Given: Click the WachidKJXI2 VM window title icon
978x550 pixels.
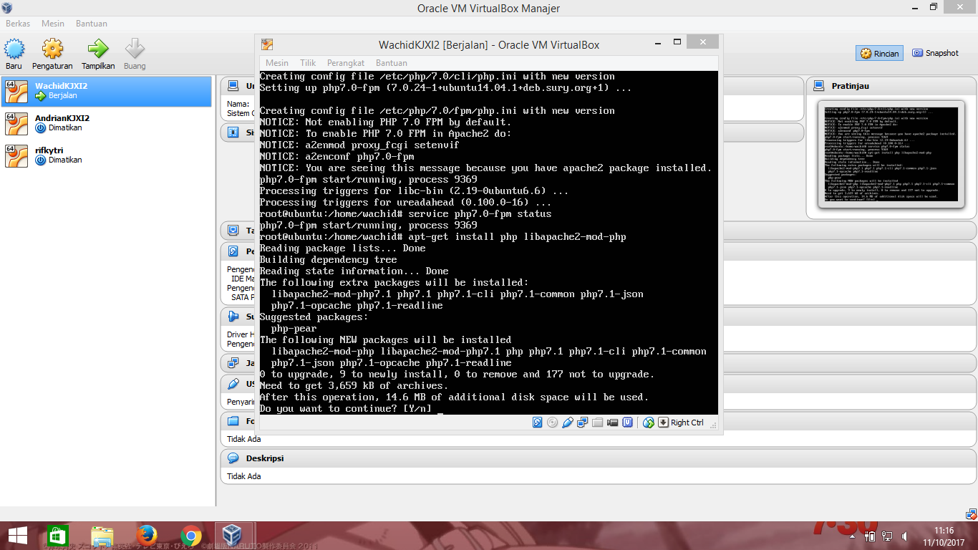Looking at the screenshot, I should click(267, 44).
